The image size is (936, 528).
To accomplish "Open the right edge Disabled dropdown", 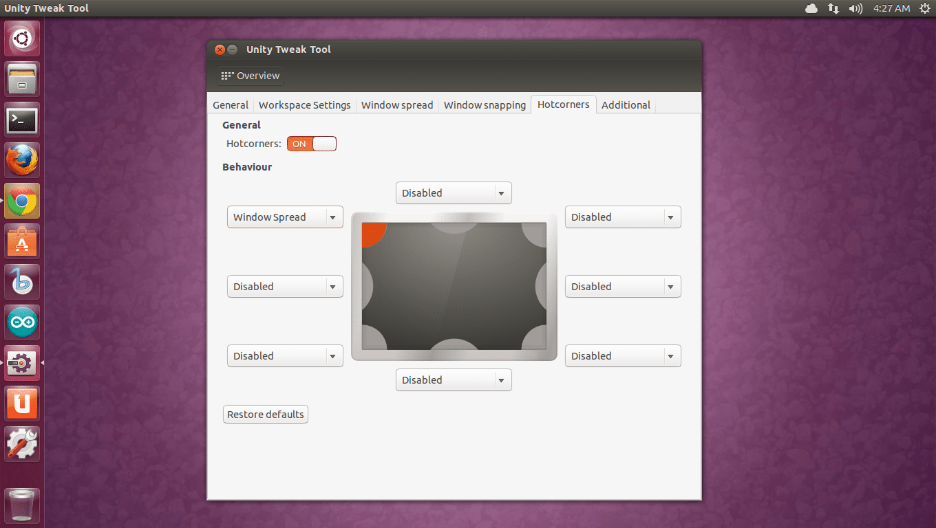I will pos(623,287).
